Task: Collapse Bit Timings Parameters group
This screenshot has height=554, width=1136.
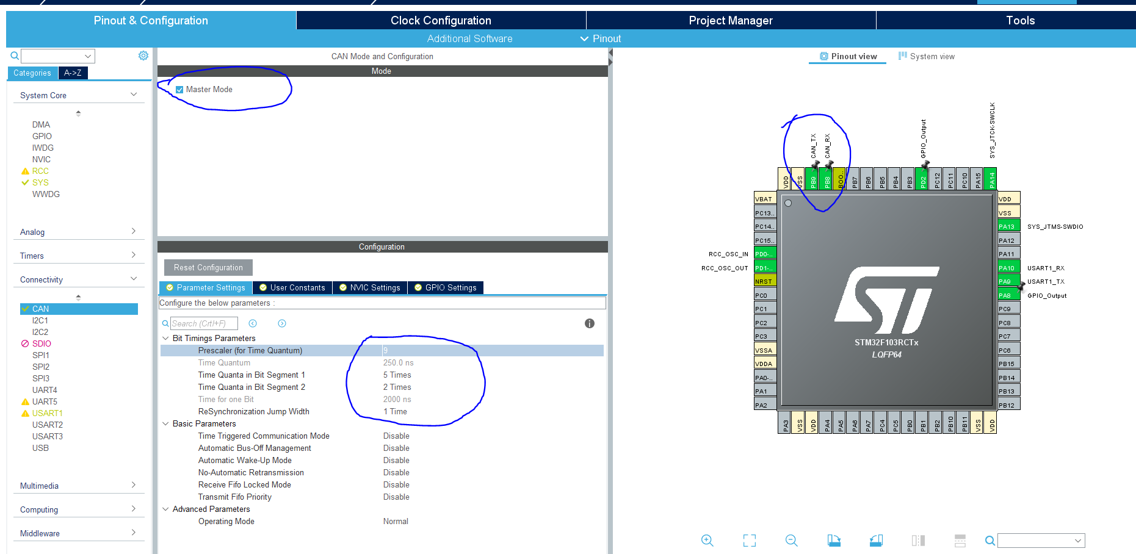Action: [165, 338]
